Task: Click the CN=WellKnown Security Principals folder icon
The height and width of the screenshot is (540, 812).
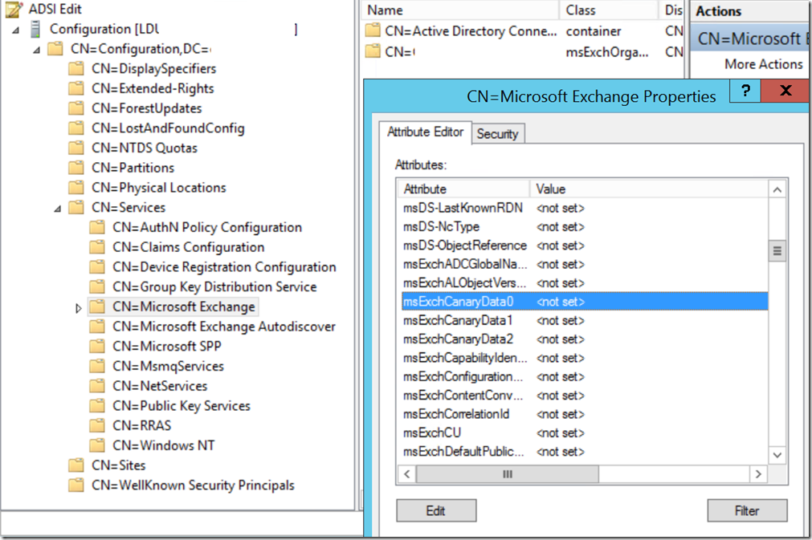Action: (76, 485)
